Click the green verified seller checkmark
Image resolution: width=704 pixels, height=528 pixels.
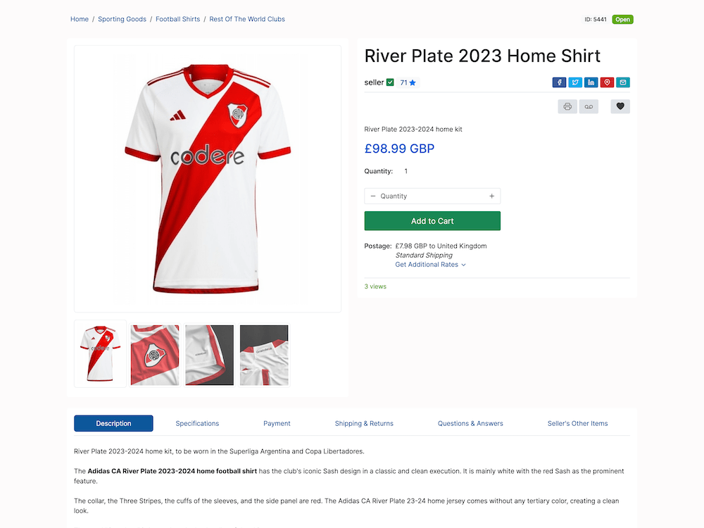coord(390,82)
